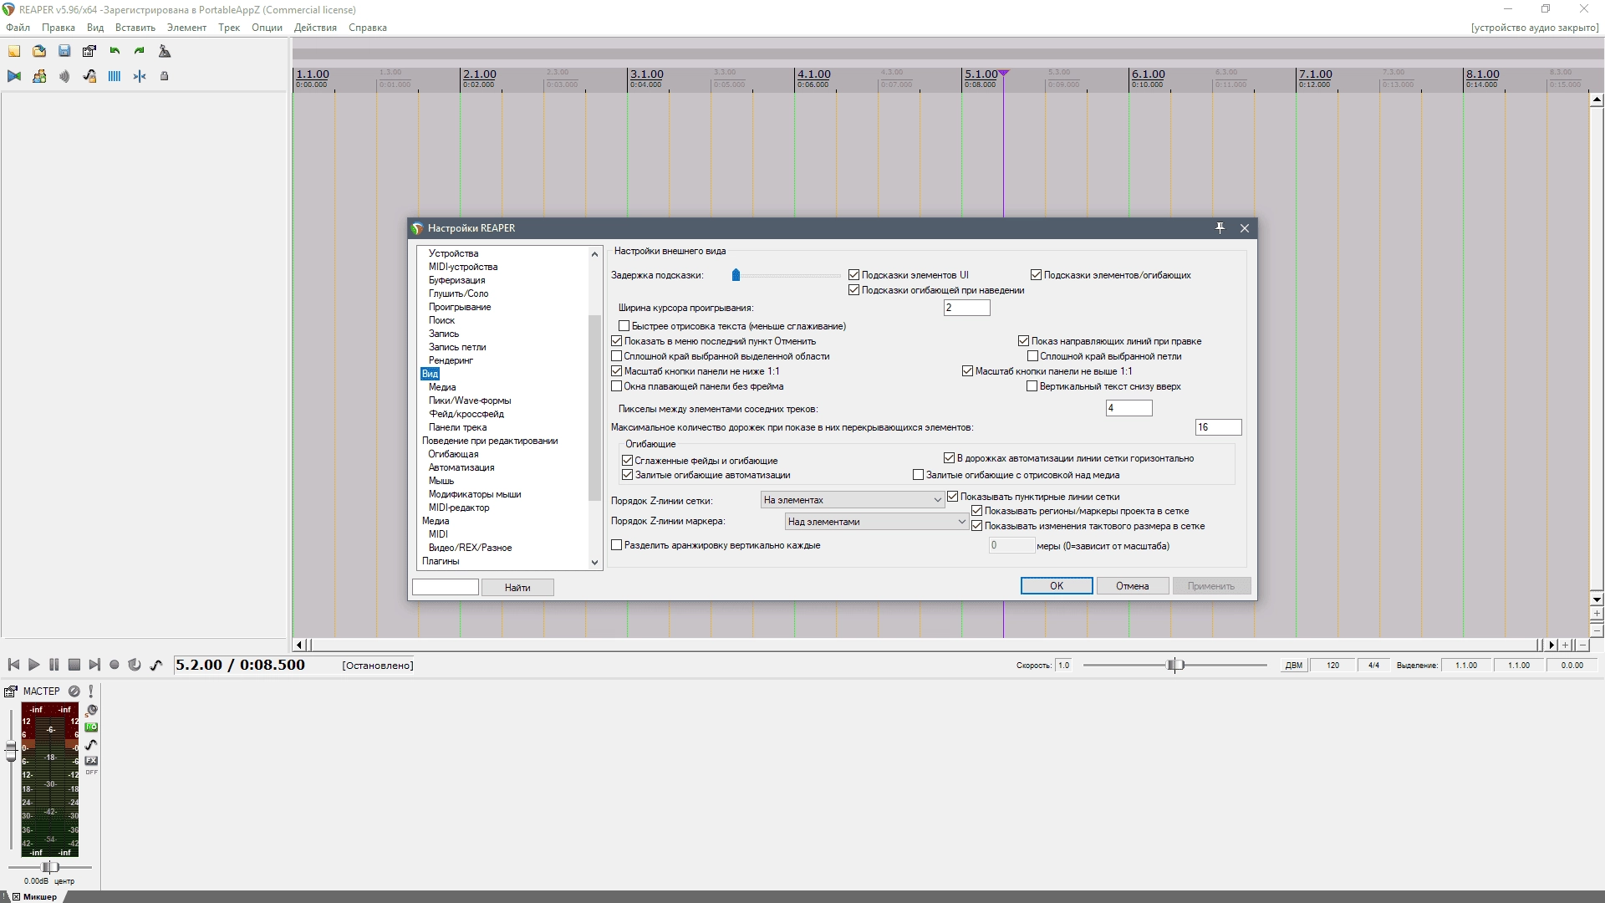
Task: Click the master track FX button
Action: pos(92,761)
